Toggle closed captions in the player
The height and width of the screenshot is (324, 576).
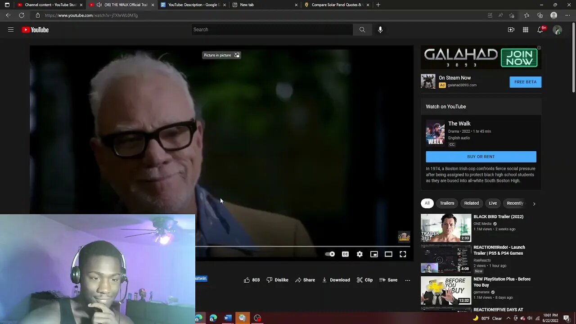click(345, 254)
